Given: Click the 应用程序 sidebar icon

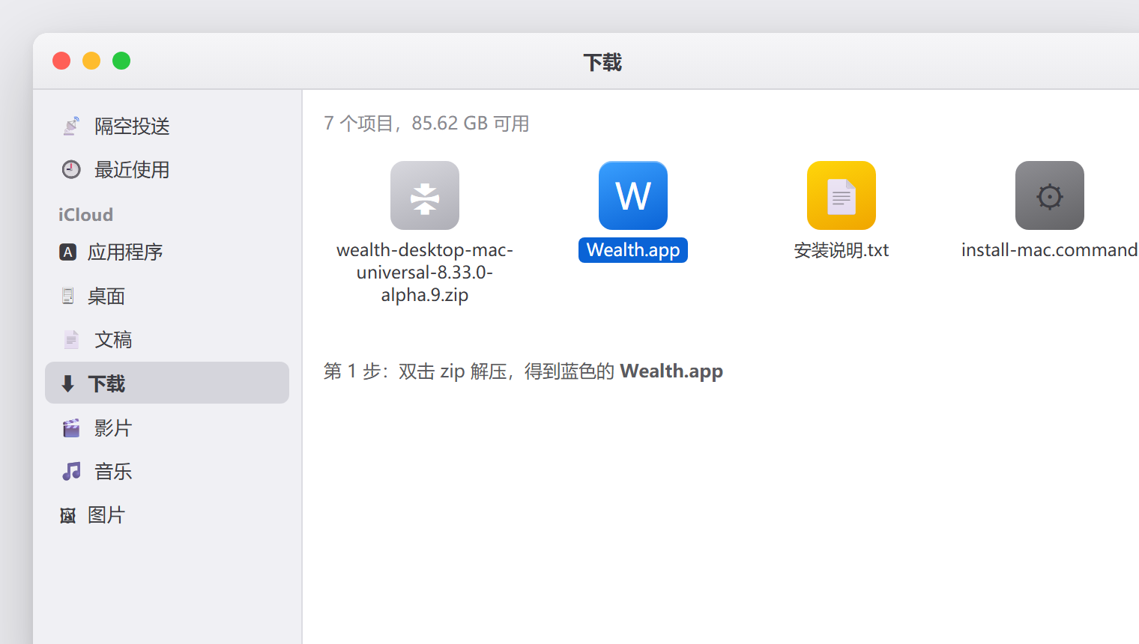Looking at the screenshot, I should tap(67, 252).
